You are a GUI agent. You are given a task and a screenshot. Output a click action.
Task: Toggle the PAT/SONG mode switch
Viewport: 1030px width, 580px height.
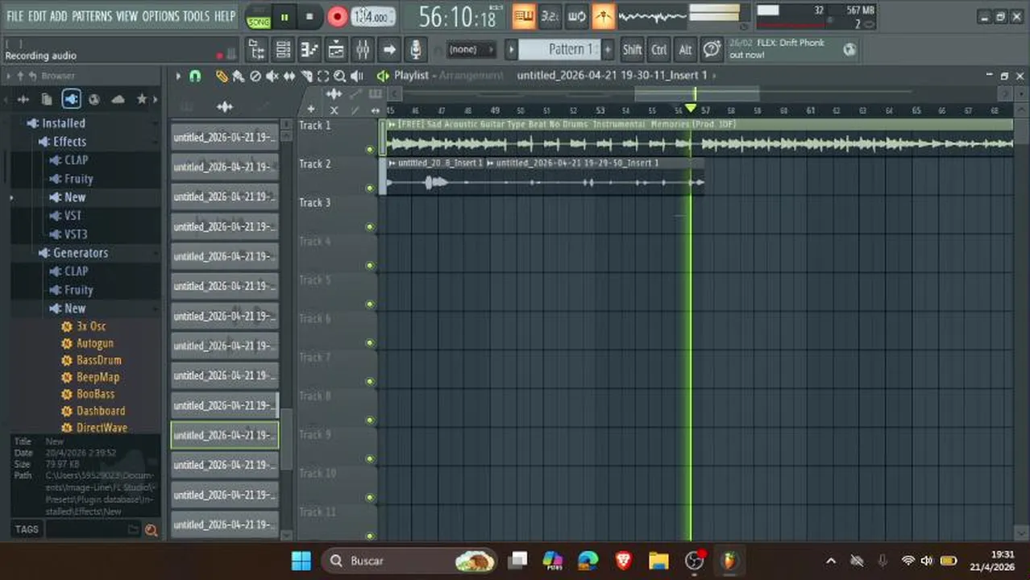point(259,17)
